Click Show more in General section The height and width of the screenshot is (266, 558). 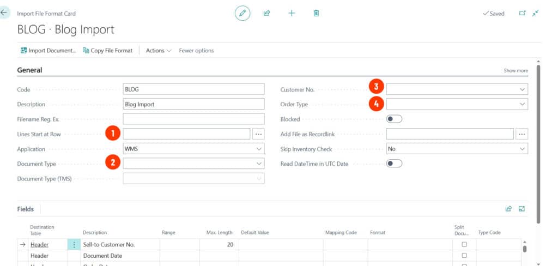pyautogui.click(x=515, y=70)
